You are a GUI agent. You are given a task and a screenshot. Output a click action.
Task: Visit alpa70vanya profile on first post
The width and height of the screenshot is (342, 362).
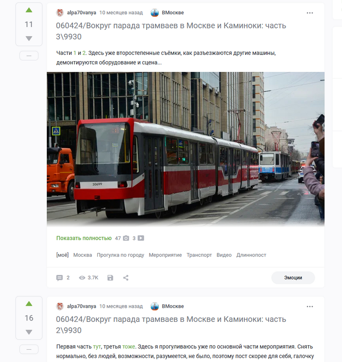(x=82, y=13)
